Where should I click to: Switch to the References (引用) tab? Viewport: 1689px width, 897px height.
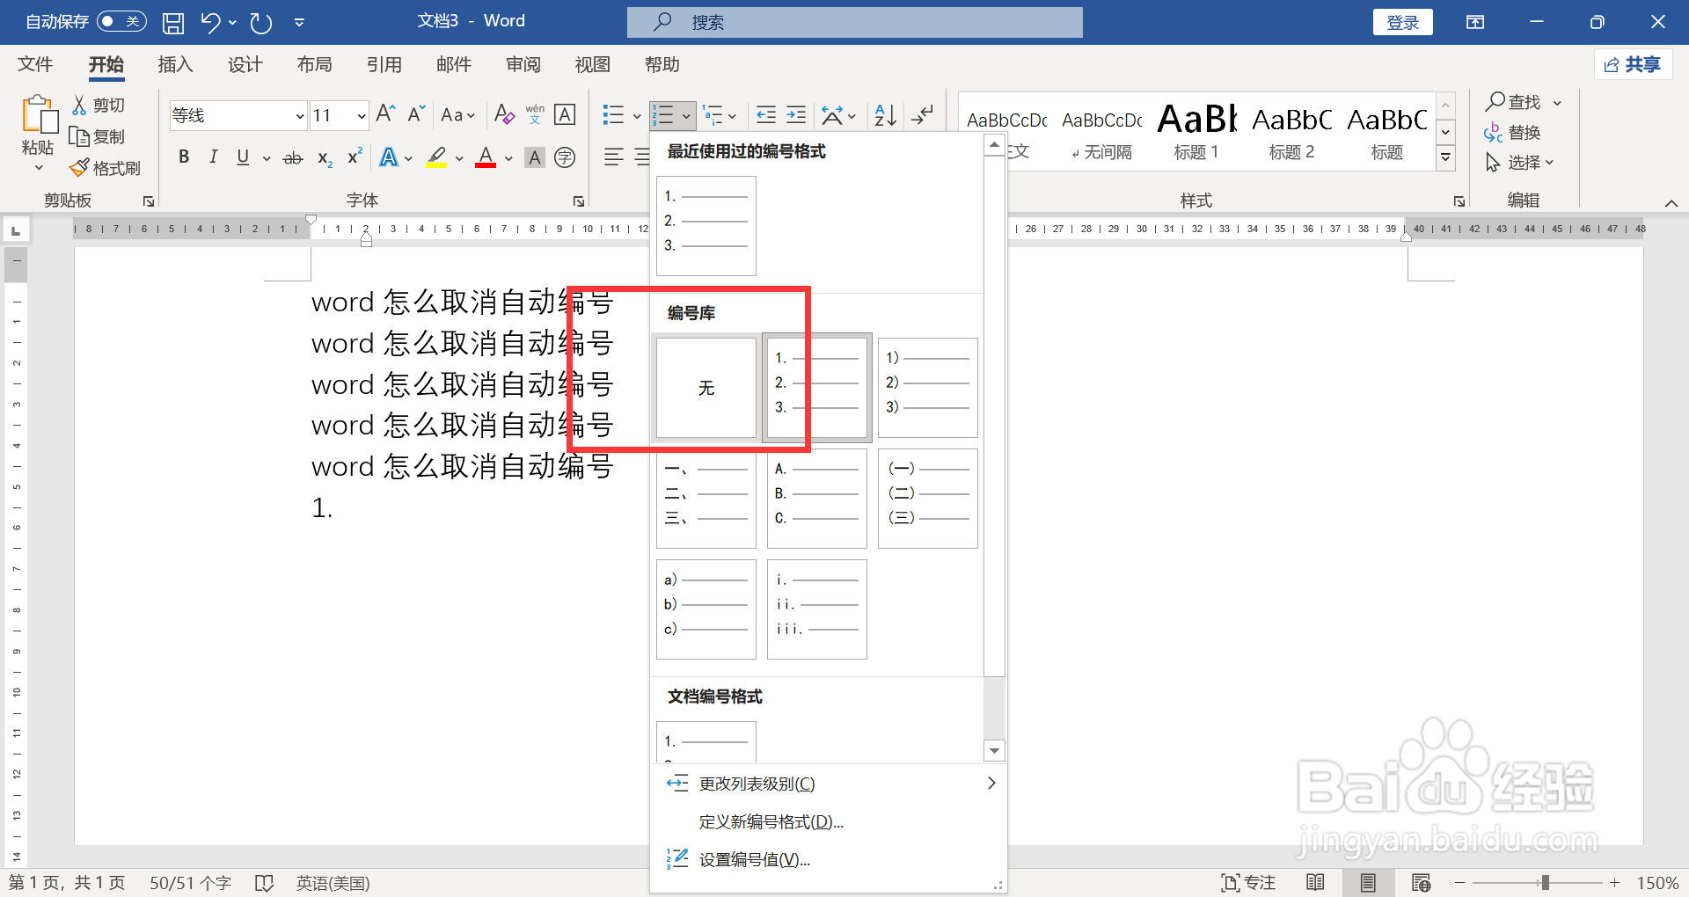[384, 64]
